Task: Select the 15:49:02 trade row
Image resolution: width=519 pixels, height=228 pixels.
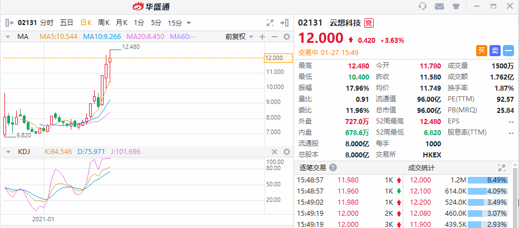Action: (x=350, y=202)
